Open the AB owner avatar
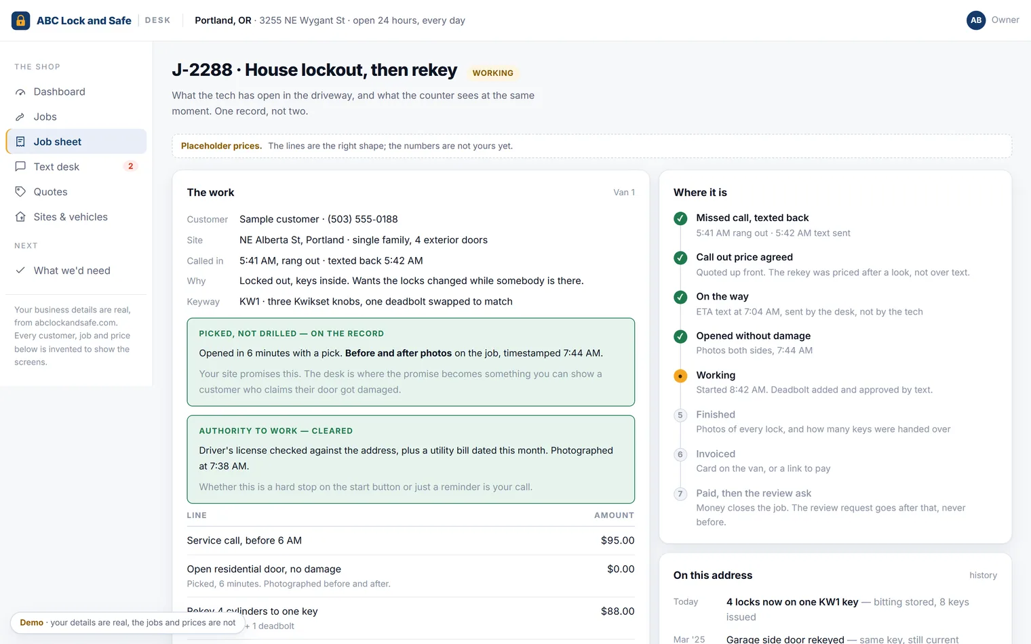Viewport: 1031px width, 644px height. tap(976, 20)
